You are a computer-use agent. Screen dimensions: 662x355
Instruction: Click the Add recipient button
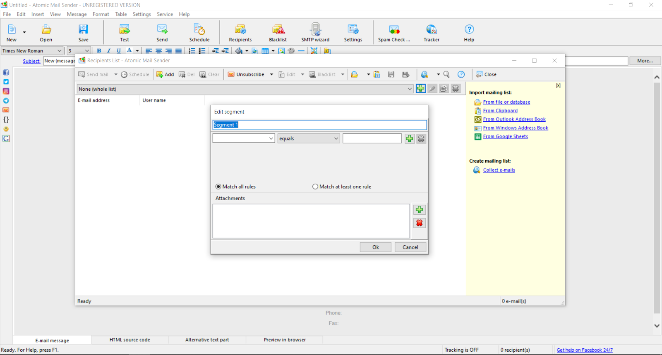[165, 74]
